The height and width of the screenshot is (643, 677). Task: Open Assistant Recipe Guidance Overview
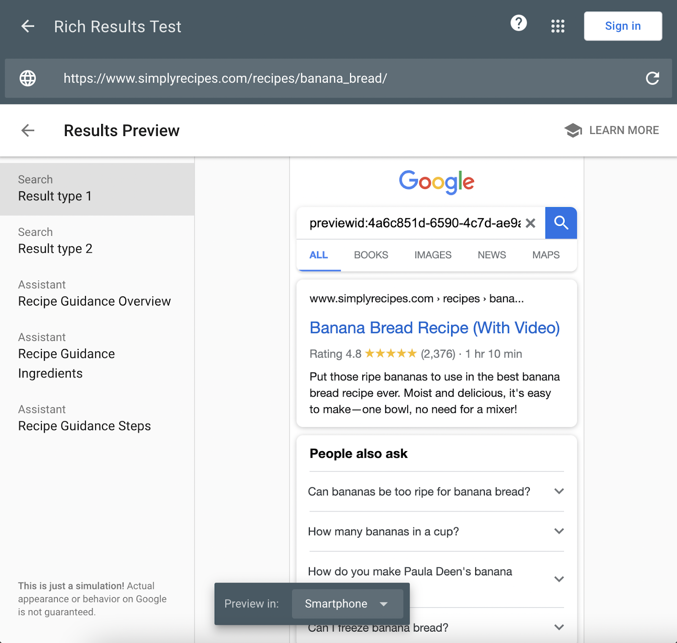tap(97, 294)
